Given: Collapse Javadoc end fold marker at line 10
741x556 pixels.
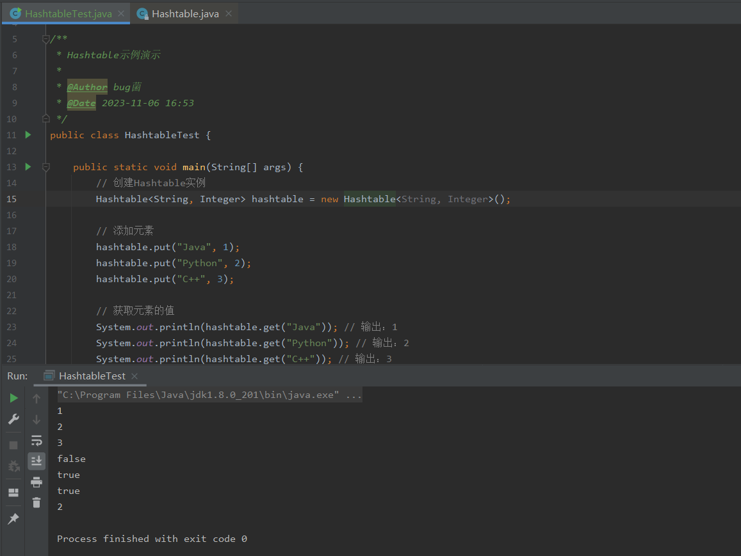Looking at the screenshot, I should pos(46,118).
